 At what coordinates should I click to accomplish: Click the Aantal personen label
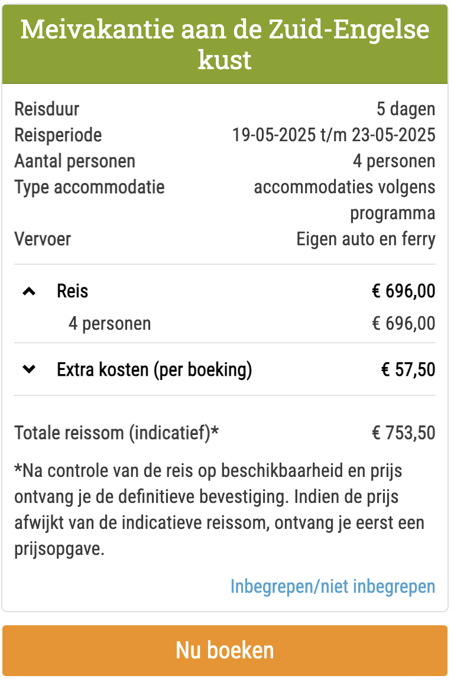(75, 161)
